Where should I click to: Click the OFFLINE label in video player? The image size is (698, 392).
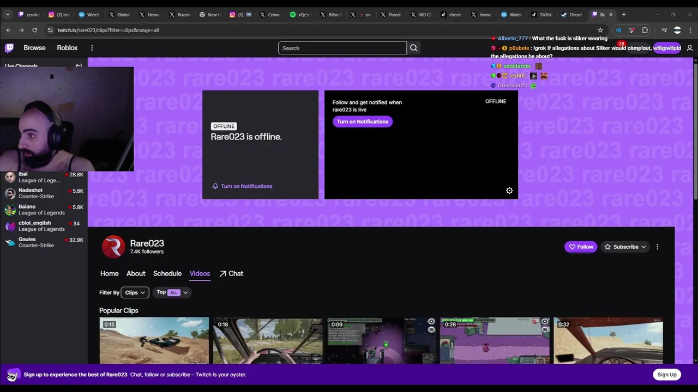point(496,101)
